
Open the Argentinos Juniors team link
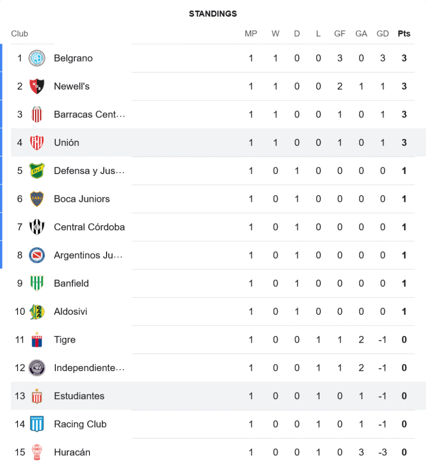click(x=89, y=255)
